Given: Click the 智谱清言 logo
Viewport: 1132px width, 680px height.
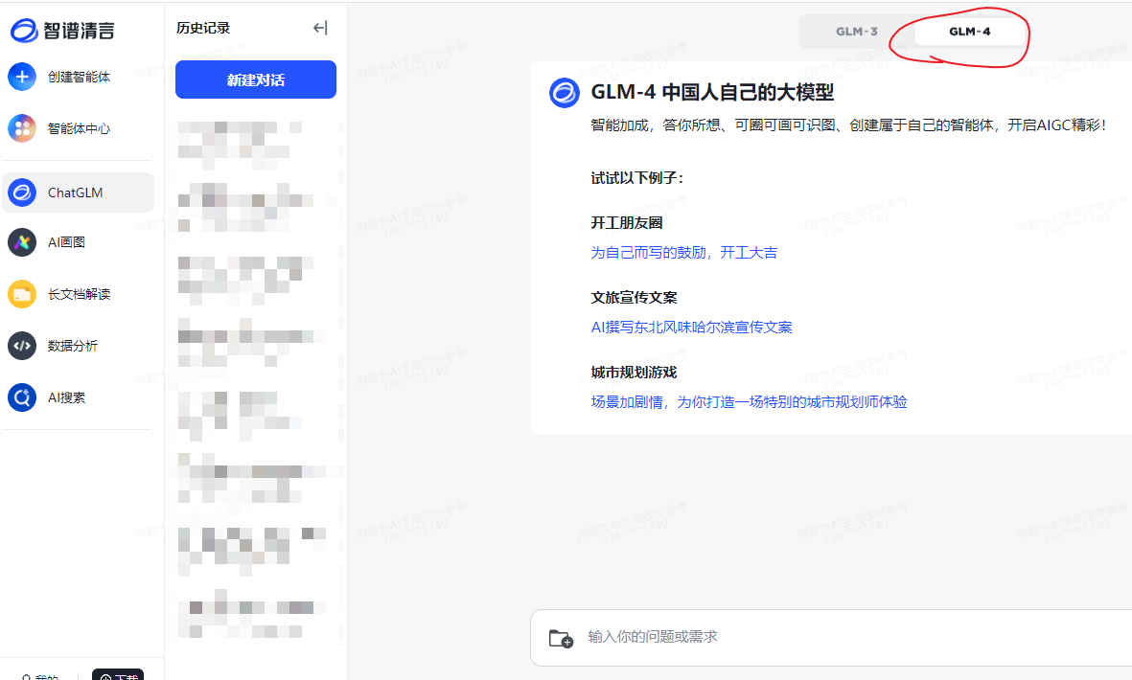Looking at the screenshot, I should [62, 31].
